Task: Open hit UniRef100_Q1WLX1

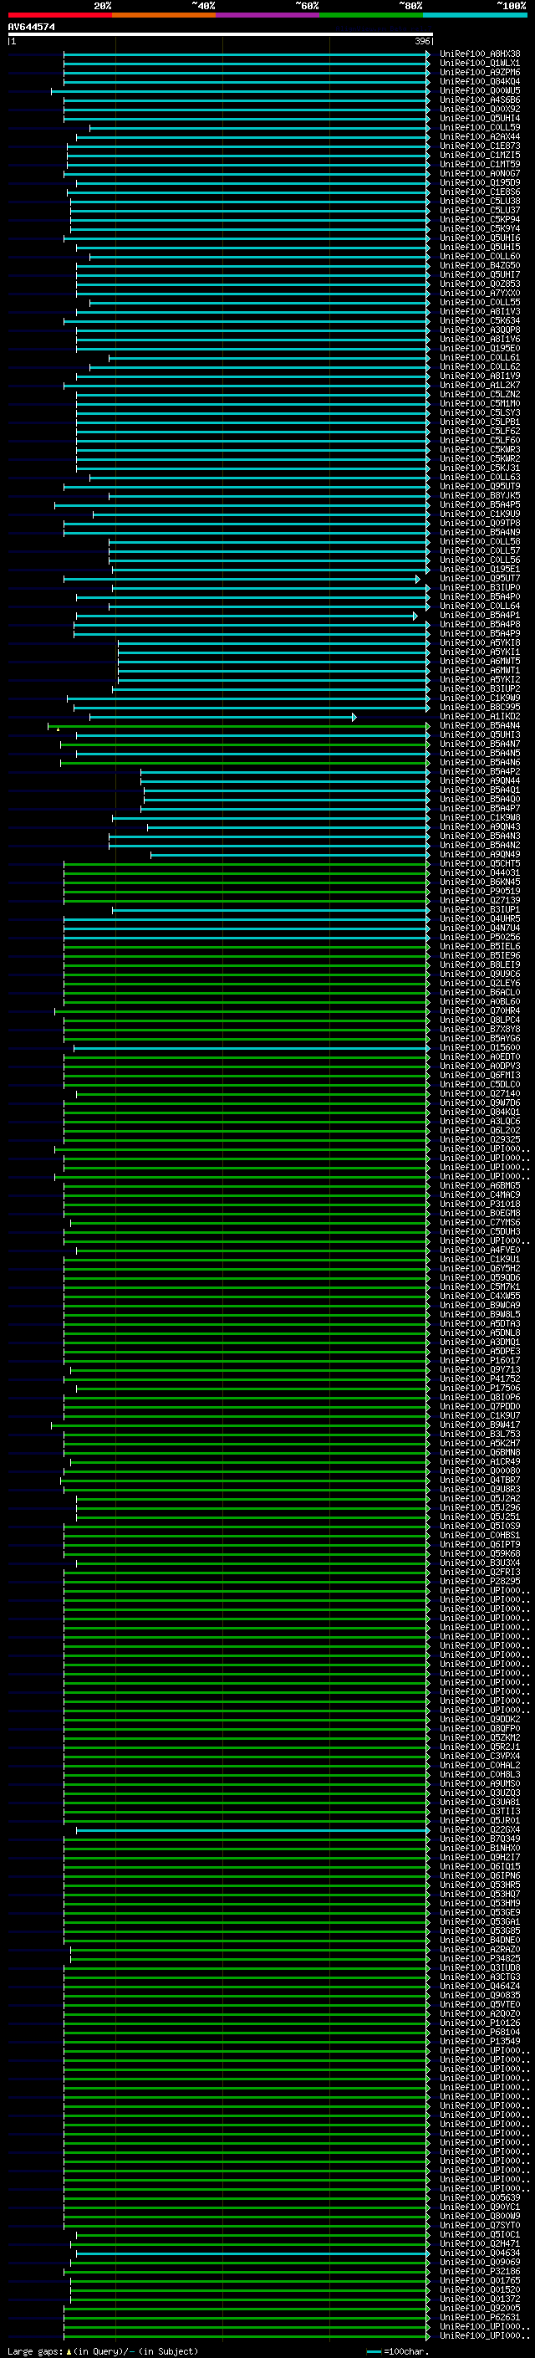Action: coord(480,64)
